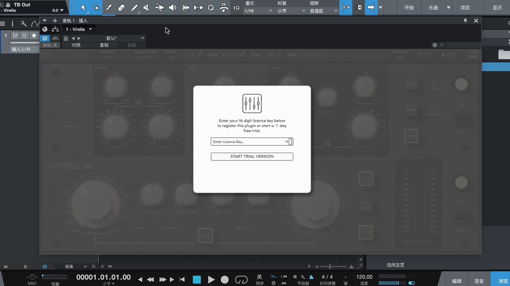The image size is (510, 286).
Task: Open the 浏览 browse panel
Action: [x=503, y=281]
